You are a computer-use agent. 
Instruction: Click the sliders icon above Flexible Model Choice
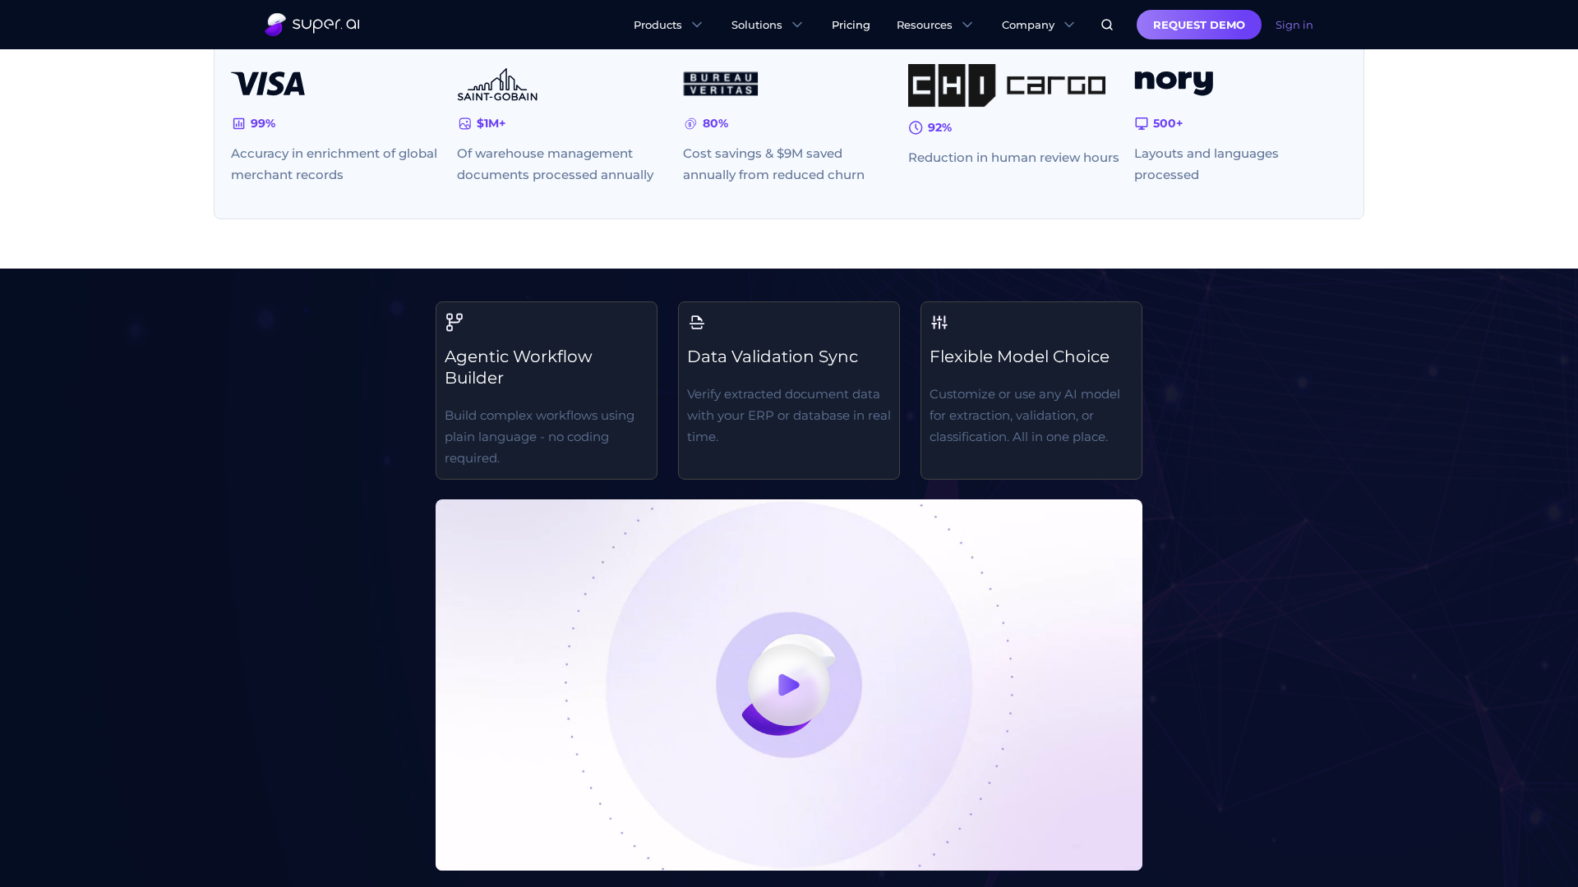939,322
